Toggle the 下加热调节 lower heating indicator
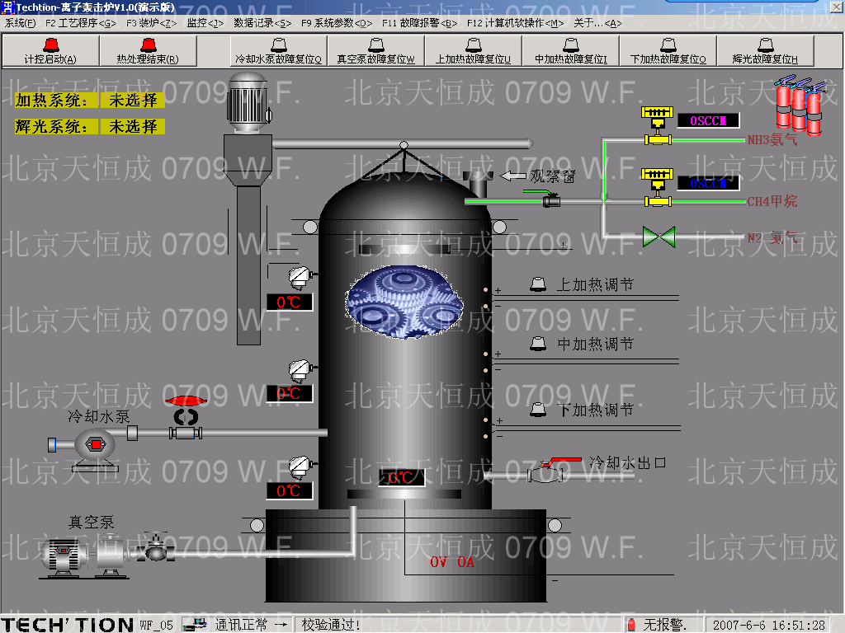 pyautogui.click(x=538, y=409)
